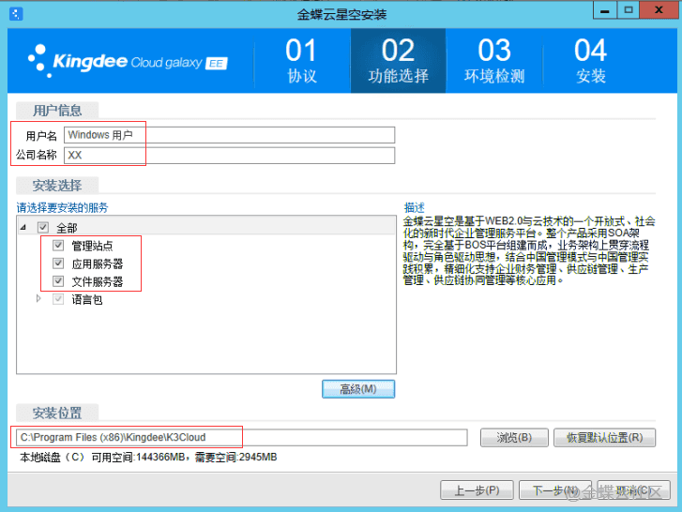Uncheck the 应用服务器 checkbox
Screen dimensions: 682x512
pyautogui.click(x=58, y=263)
